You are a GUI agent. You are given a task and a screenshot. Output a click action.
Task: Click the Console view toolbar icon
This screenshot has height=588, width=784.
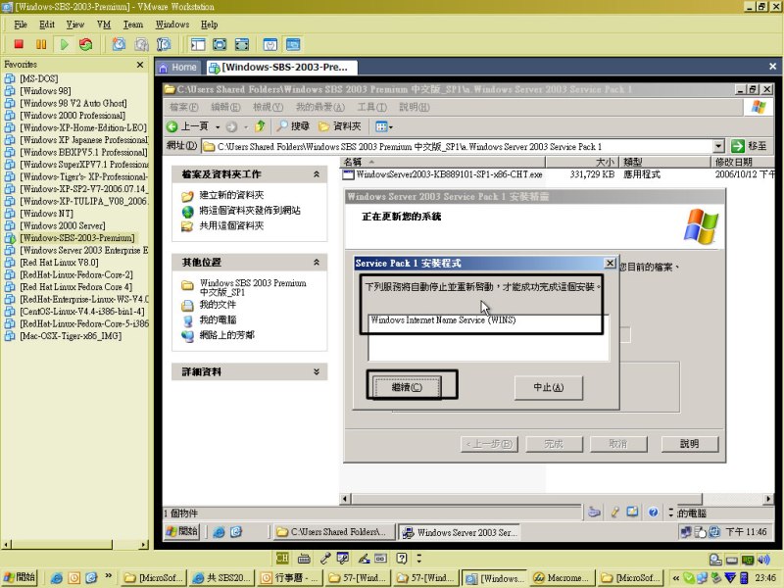pyautogui.click(x=293, y=44)
